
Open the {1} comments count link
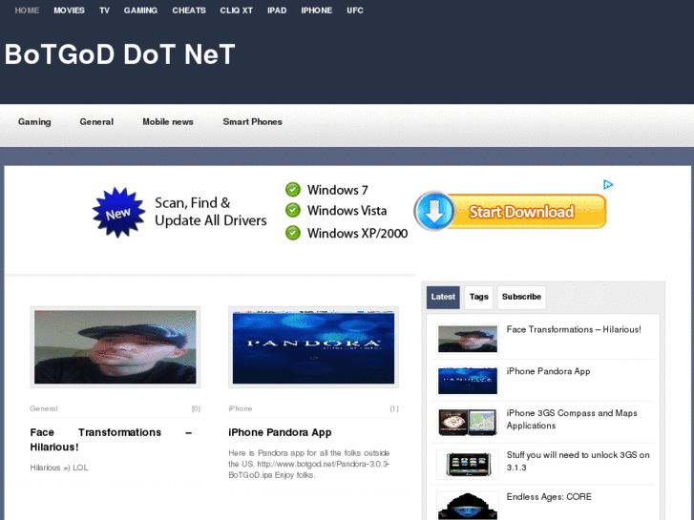(394, 408)
